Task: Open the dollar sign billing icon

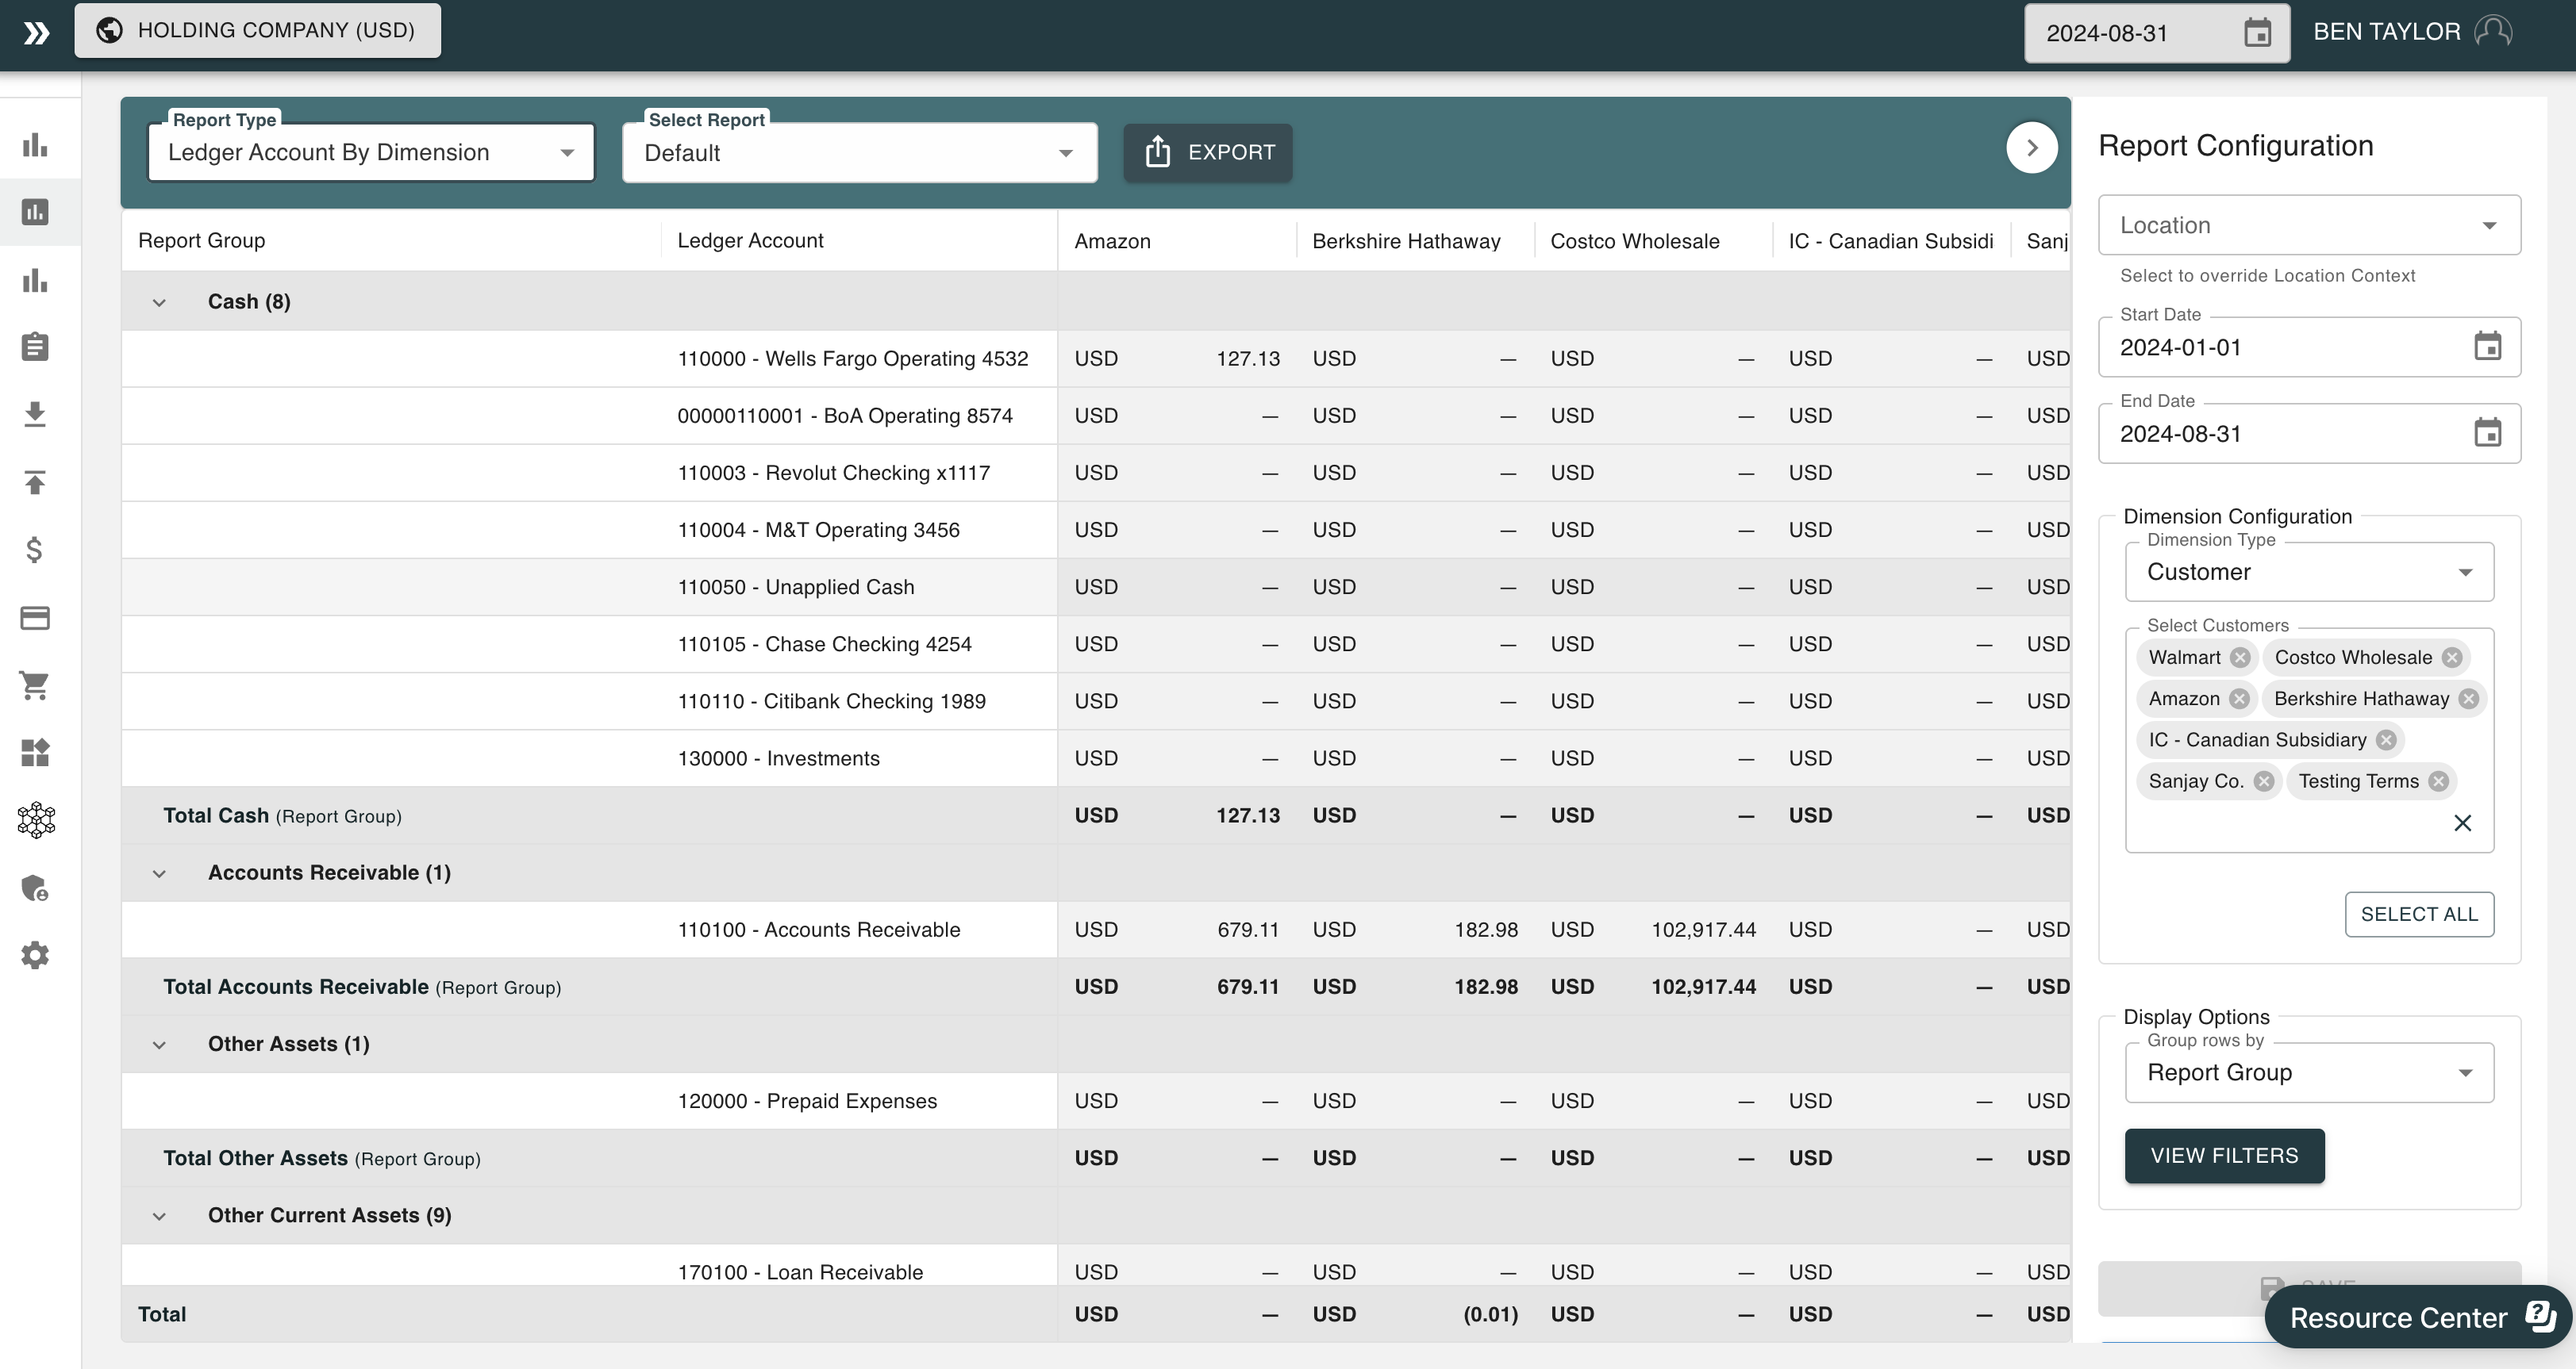Action: tap(35, 550)
